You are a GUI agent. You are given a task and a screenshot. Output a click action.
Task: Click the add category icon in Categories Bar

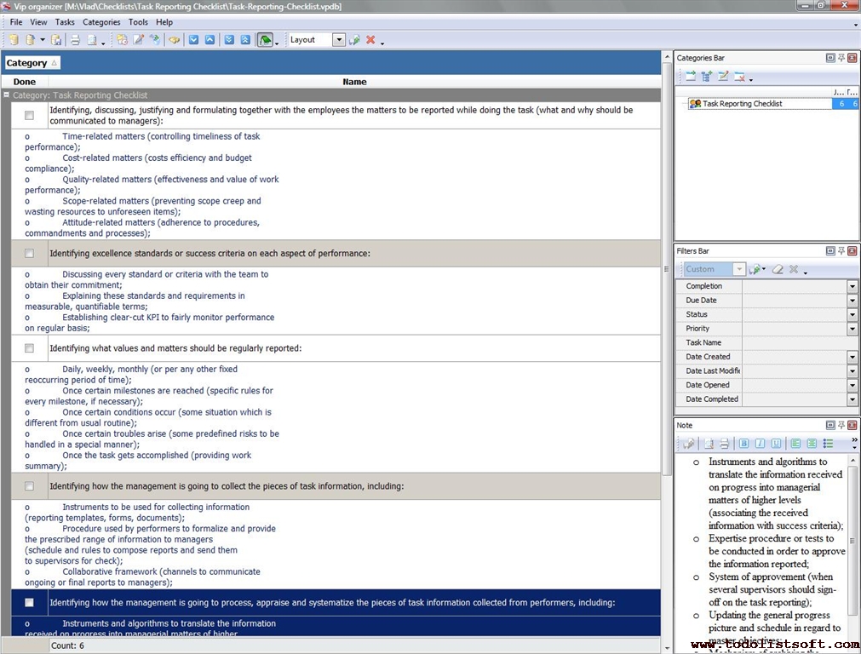(x=690, y=77)
